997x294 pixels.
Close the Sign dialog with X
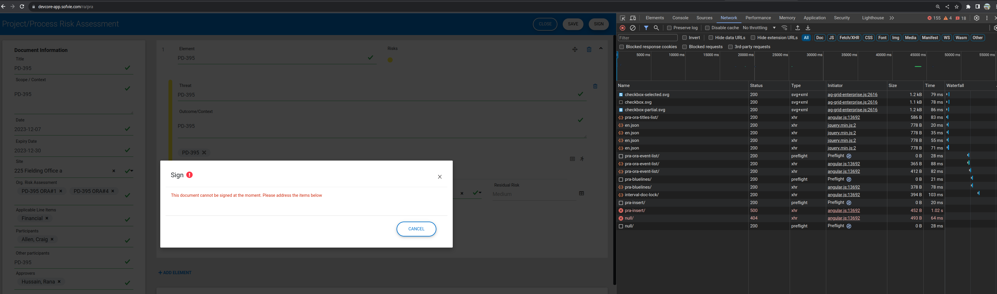(x=440, y=177)
